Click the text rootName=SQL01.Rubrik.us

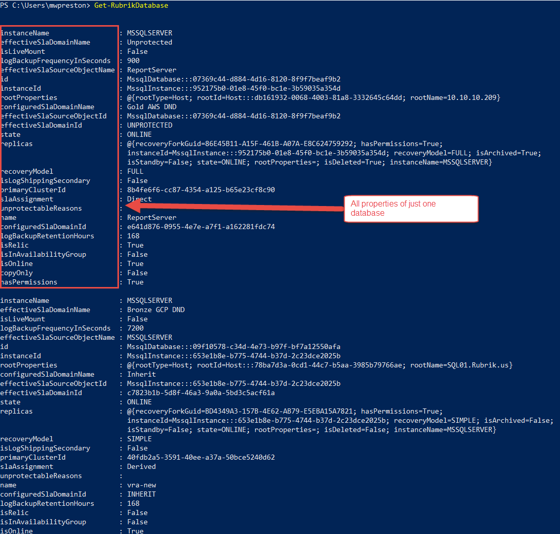click(459, 365)
